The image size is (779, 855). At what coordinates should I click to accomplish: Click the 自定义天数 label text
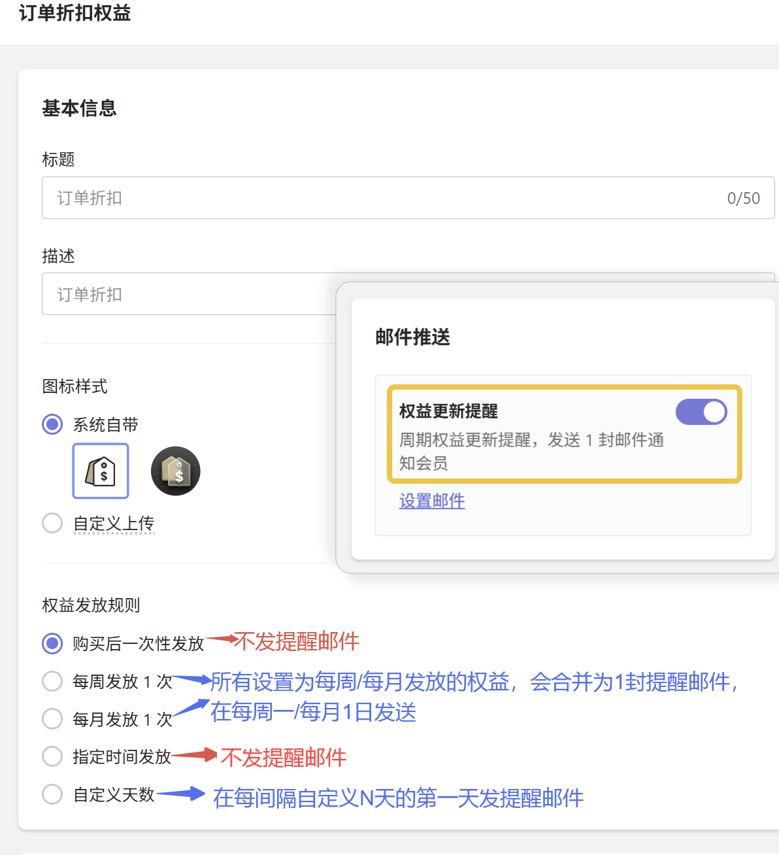pyautogui.click(x=114, y=795)
